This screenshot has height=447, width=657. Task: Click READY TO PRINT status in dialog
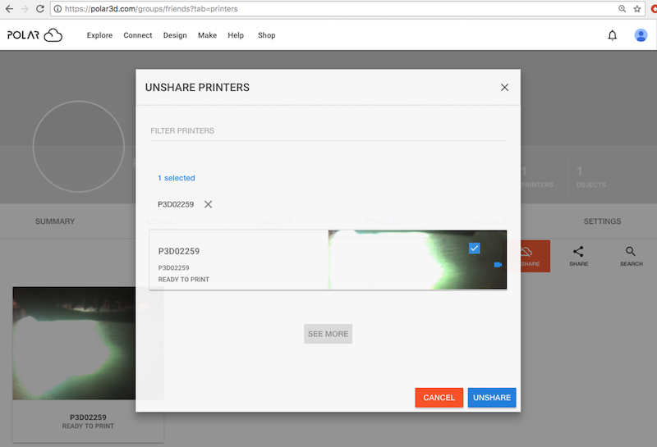(x=183, y=279)
